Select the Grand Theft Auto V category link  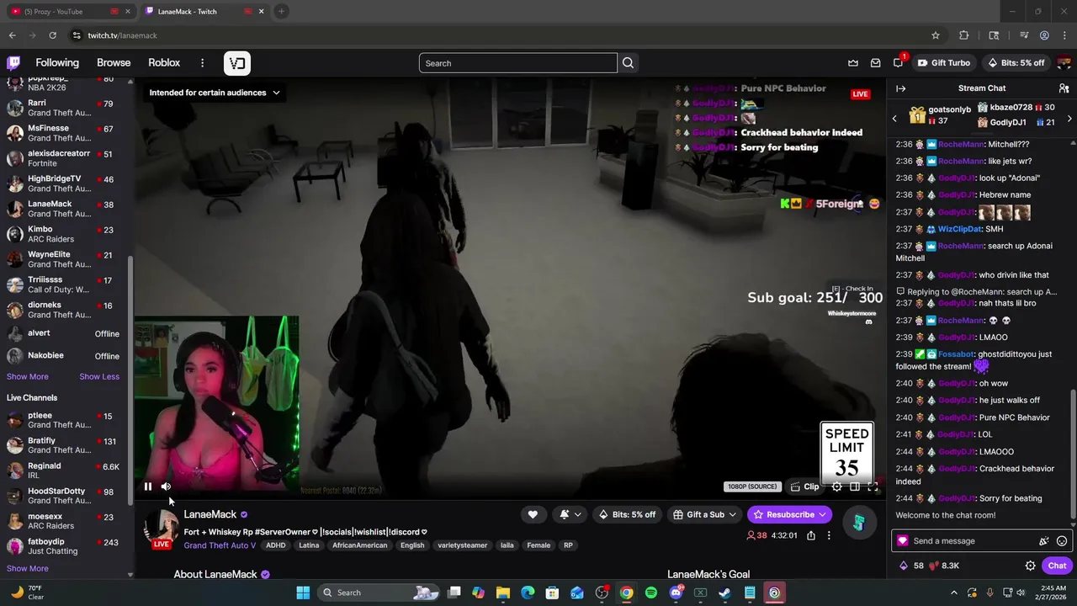220,545
